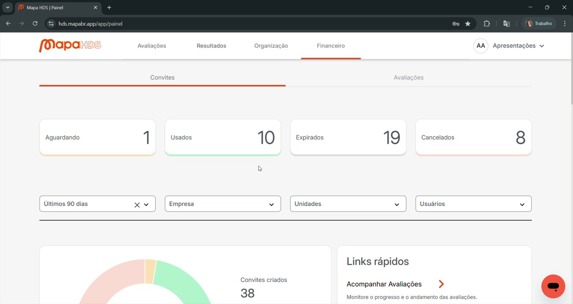Open the password key icon in address bar
The height and width of the screenshot is (304, 573).
coord(456,24)
